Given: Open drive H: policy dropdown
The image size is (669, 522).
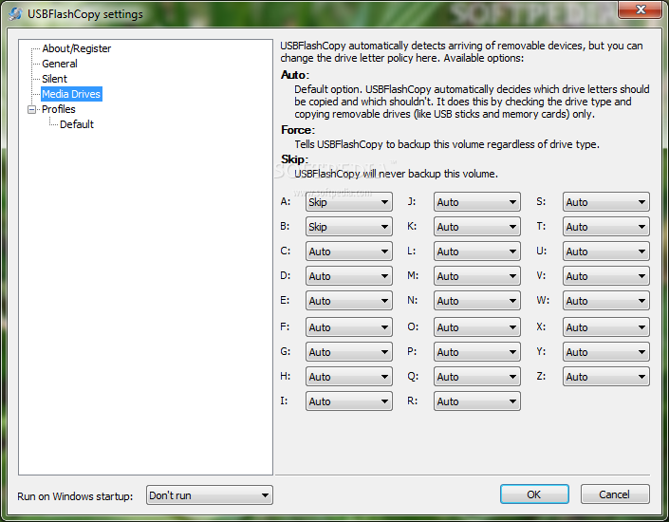Looking at the screenshot, I should (x=349, y=377).
